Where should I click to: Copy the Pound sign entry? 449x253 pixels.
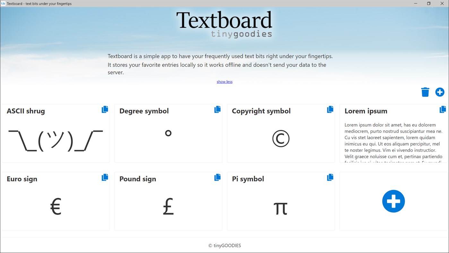pyautogui.click(x=217, y=177)
